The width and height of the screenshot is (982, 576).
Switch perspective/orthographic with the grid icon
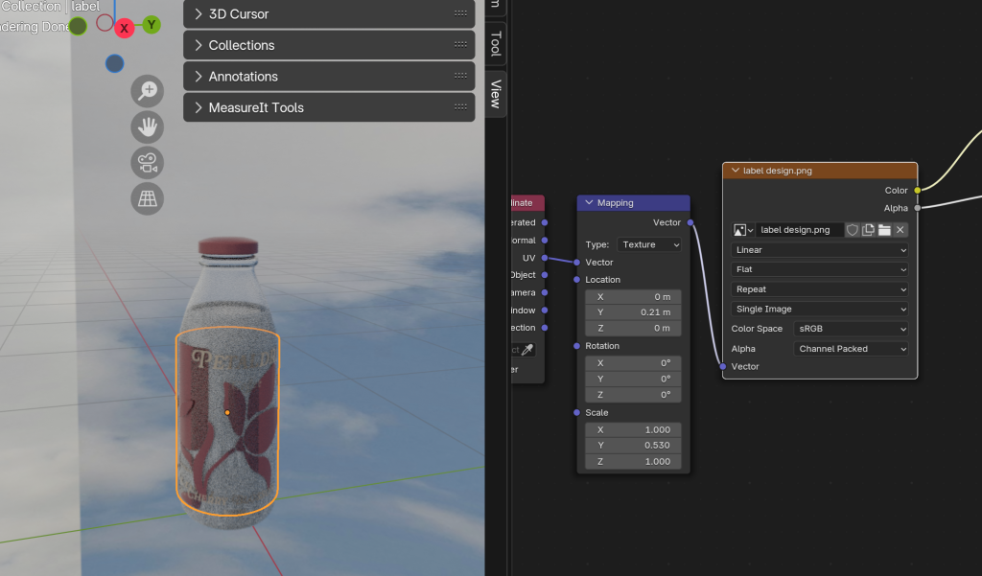(x=148, y=198)
